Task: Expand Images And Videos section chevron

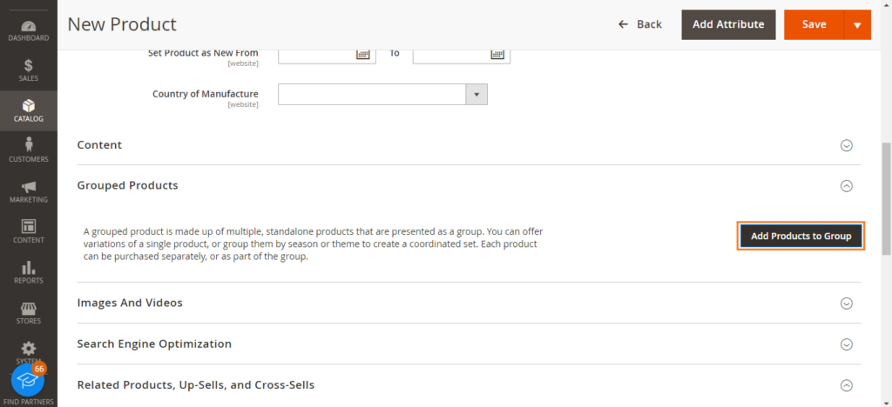Action: click(x=847, y=304)
